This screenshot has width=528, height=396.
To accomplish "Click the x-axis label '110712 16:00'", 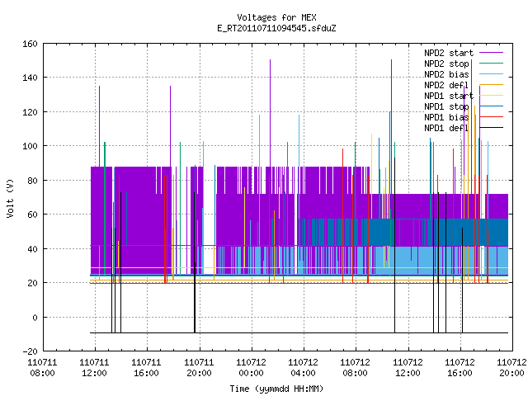I will tap(460, 368).
